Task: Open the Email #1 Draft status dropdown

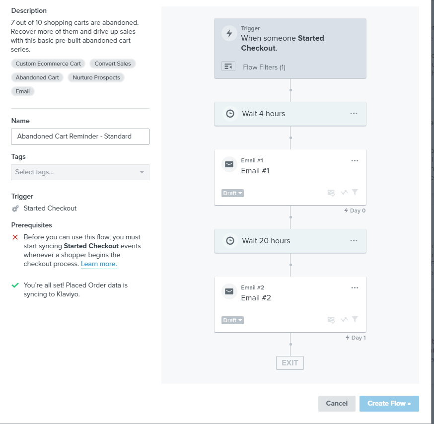Action: coord(232,193)
